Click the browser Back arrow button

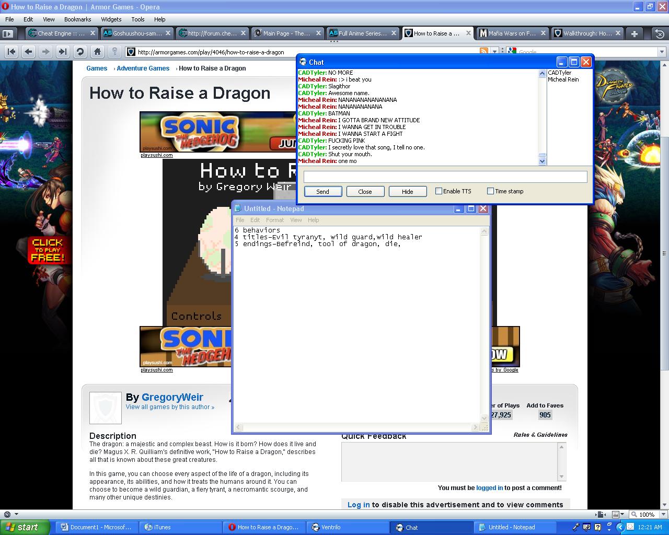pos(28,52)
